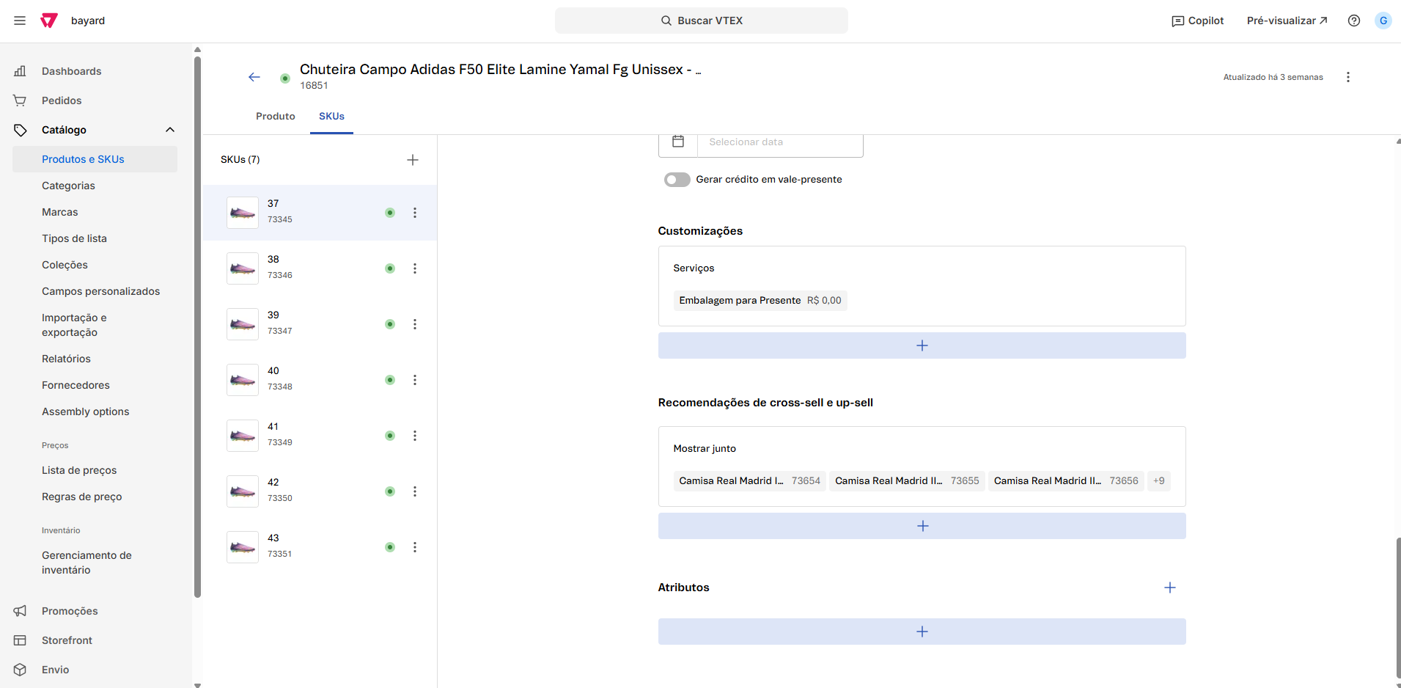Open Regras de preço

(x=82, y=497)
